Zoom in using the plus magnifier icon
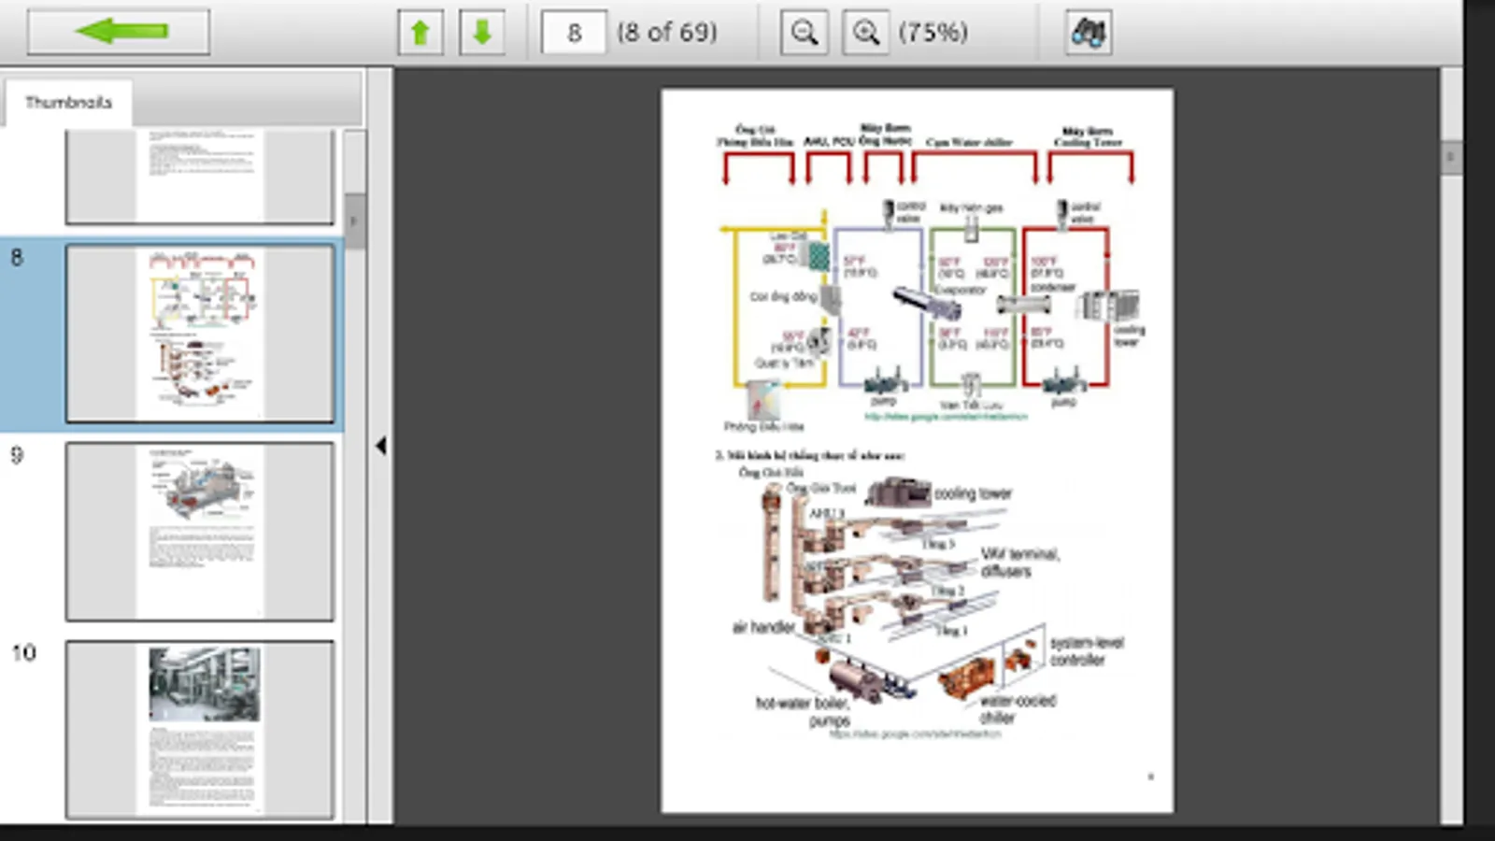 (x=864, y=31)
